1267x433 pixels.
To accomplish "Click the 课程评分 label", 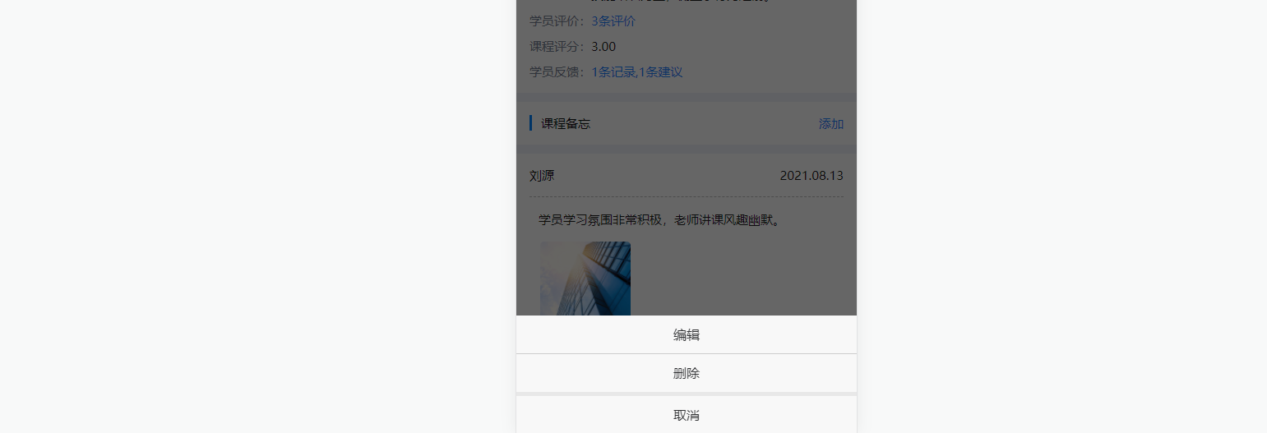I will click(x=557, y=47).
